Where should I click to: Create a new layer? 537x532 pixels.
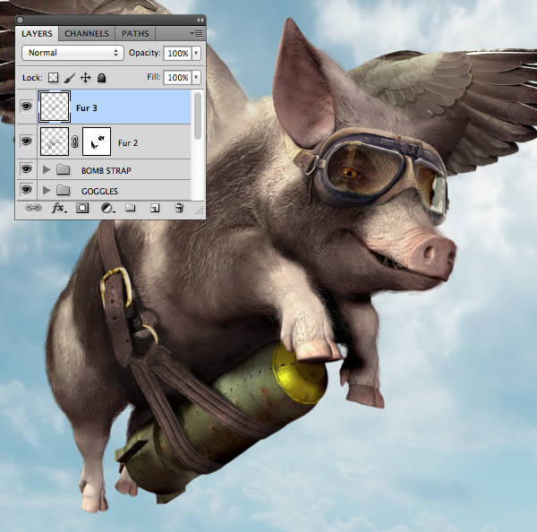(155, 208)
